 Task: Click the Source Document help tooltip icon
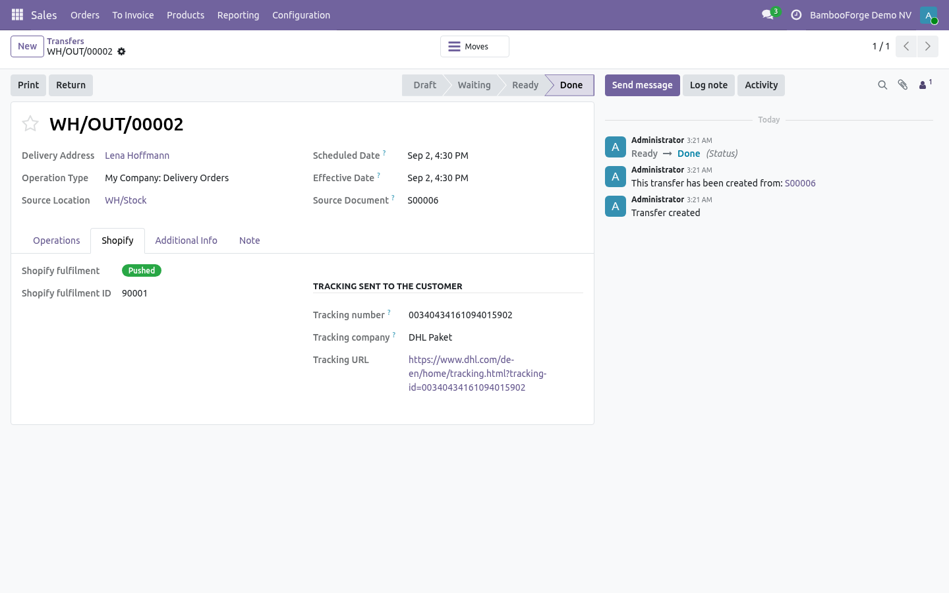click(393, 198)
